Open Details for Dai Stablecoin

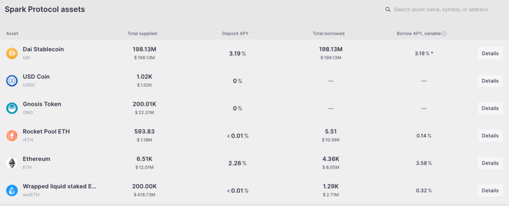coord(490,53)
